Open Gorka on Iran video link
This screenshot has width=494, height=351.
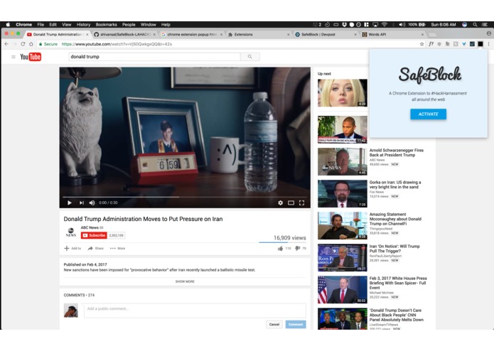click(395, 185)
